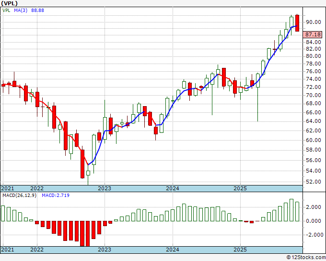Click the 80.00 price axis label
326x261 pixels.
(313, 56)
